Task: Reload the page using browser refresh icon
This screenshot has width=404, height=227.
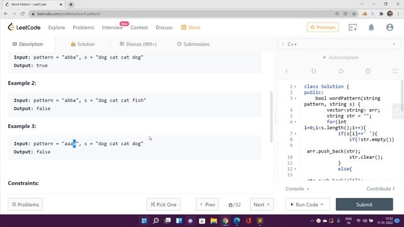Action: click(23, 14)
